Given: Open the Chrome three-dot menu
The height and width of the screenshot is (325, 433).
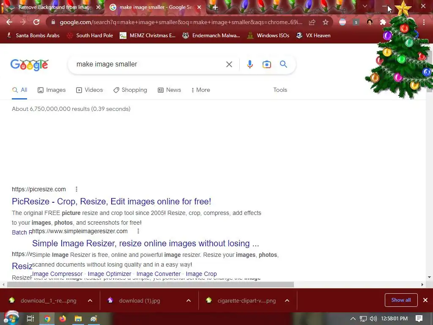Looking at the screenshot, I should (x=424, y=22).
